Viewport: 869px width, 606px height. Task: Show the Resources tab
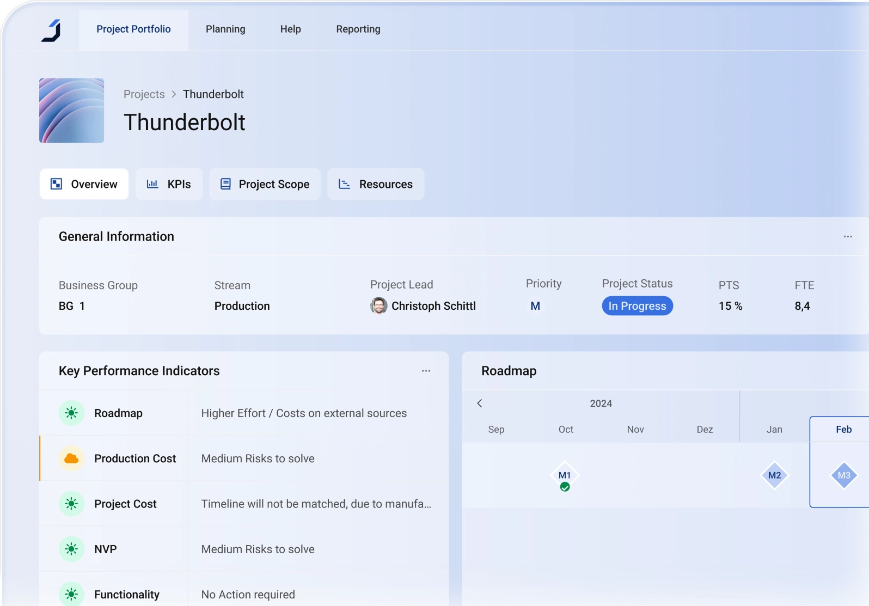click(376, 184)
